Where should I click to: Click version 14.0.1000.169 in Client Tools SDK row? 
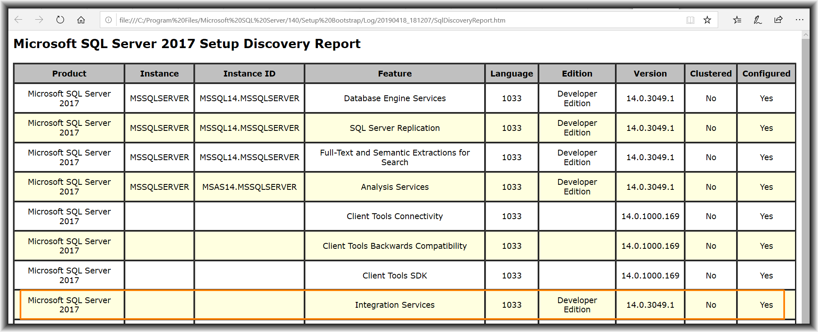pyautogui.click(x=650, y=276)
